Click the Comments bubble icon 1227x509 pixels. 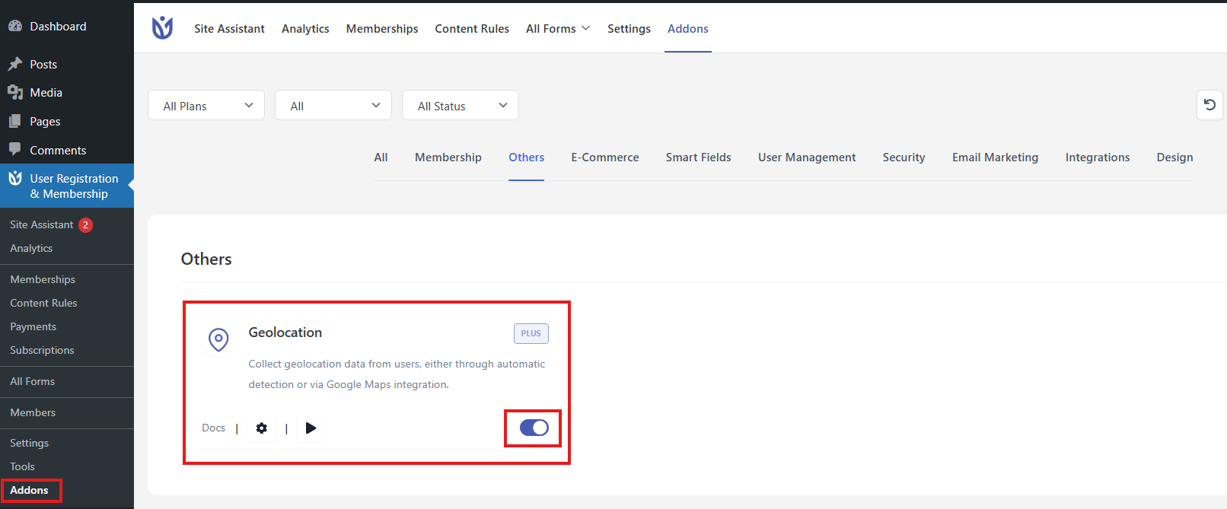(x=15, y=149)
